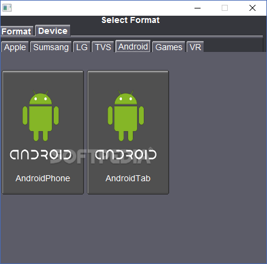Maximize the Select Format window
Image resolution: width=267 pixels, height=264 pixels.
coord(225,8)
